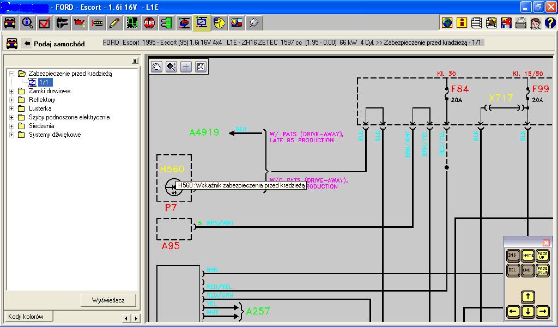558x327 pixels.
Task: Click the left arrow key on navigation pad
Action: click(512, 312)
